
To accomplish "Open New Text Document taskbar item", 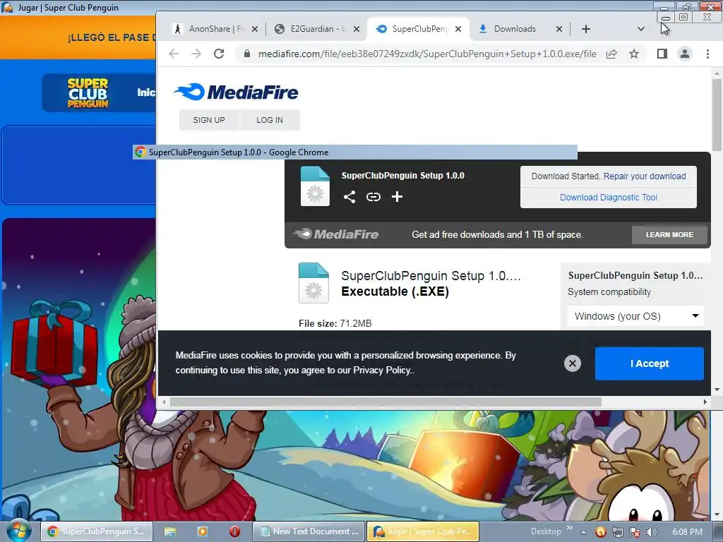I will point(309,531).
